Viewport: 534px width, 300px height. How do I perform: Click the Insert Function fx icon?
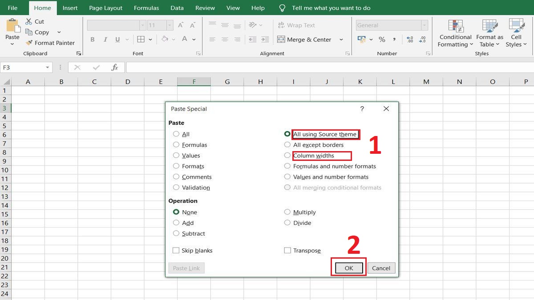pos(115,68)
